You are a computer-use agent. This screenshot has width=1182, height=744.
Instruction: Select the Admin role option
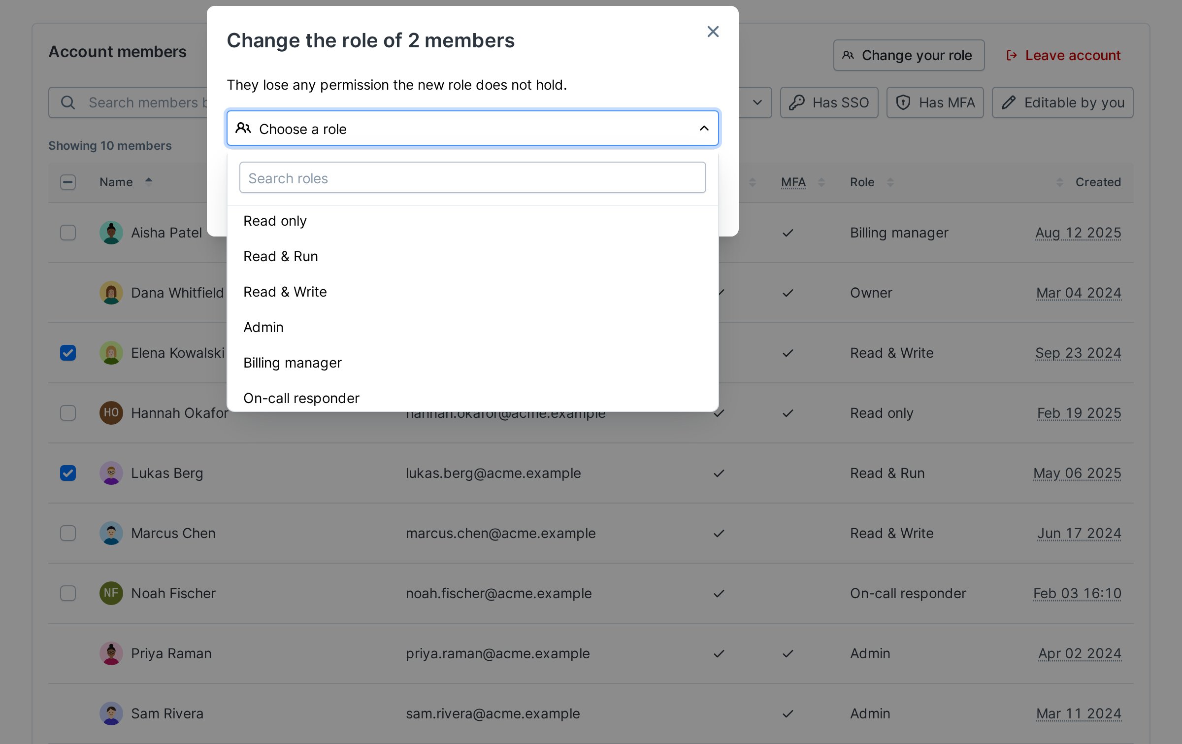pos(472,327)
